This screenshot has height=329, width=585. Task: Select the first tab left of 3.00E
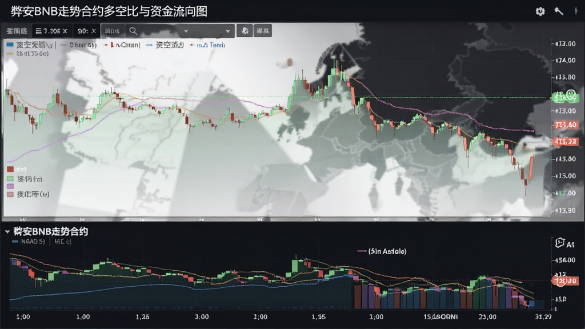(x=17, y=31)
